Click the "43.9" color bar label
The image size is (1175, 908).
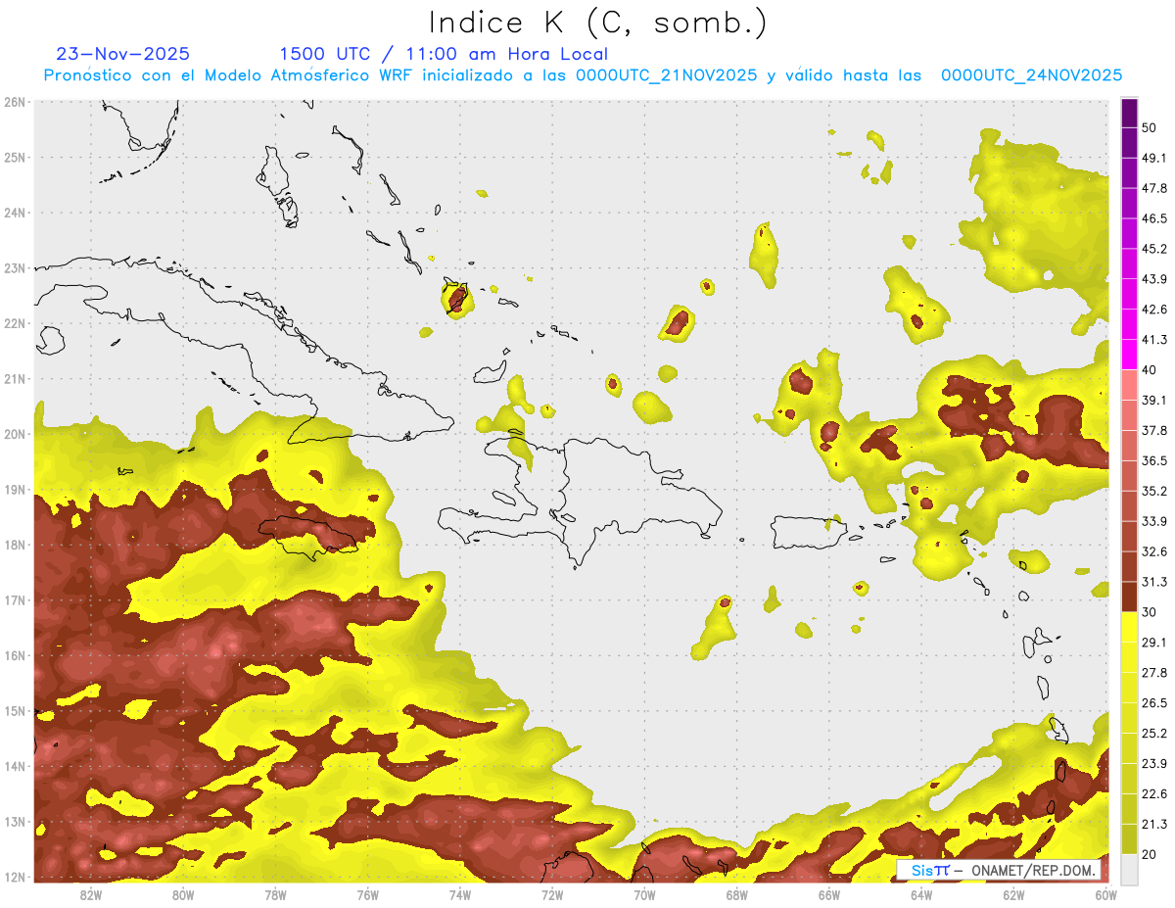pyautogui.click(x=1154, y=279)
